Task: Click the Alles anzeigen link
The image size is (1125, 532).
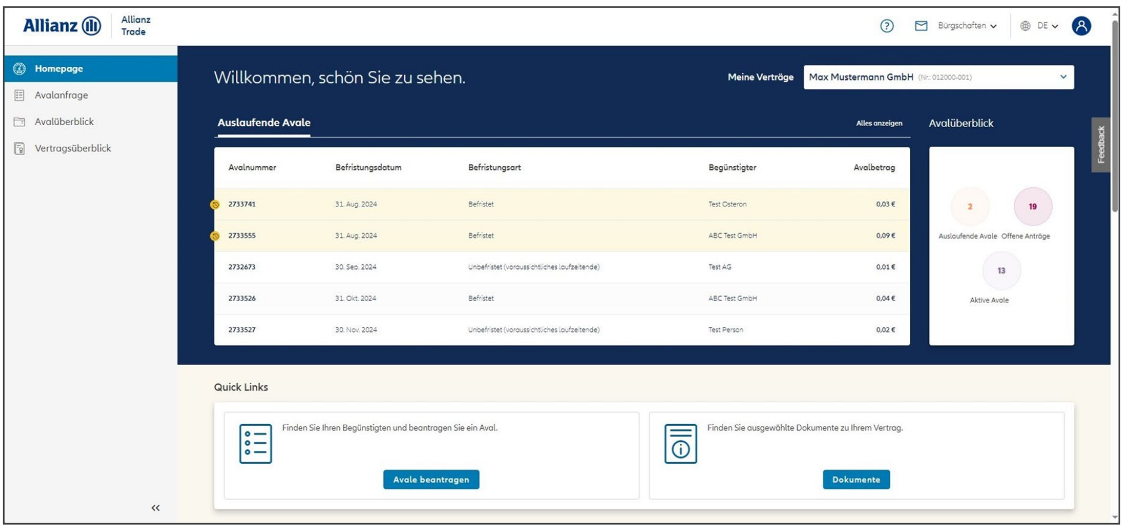Action: pos(879,123)
